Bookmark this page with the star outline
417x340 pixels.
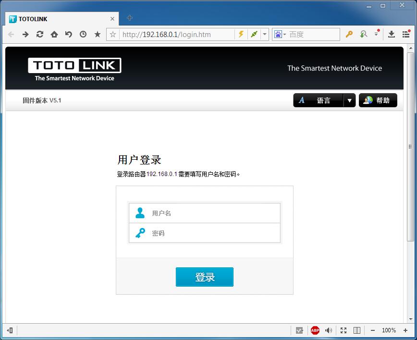(113, 34)
